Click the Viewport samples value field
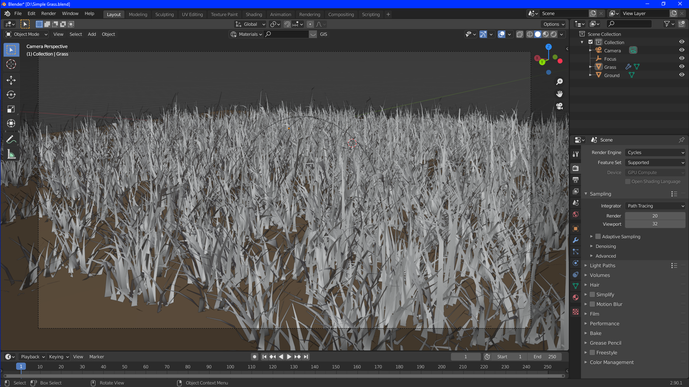Image resolution: width=689 pixels, height=387 pixels. click(x=655, y=224)
